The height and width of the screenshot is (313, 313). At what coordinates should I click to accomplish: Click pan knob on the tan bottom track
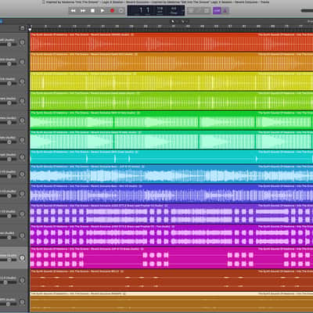tap(22, 302)
